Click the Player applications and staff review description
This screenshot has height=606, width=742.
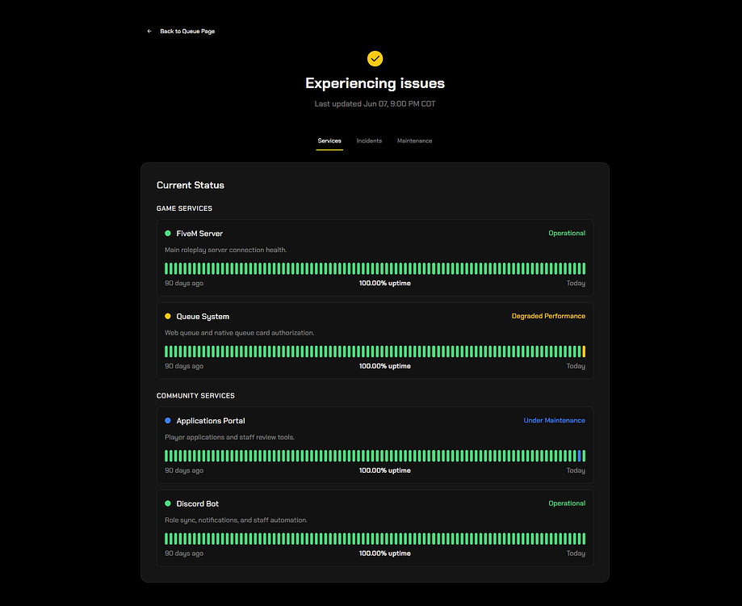[229, 437]
